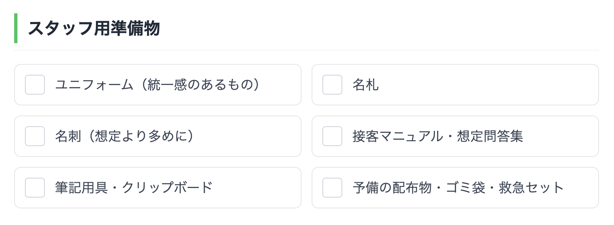614x225 pixels.
Task: Toggle the 予備の配布物・ゴミ袋・救急セット checkbox
Action: point(332,188)
